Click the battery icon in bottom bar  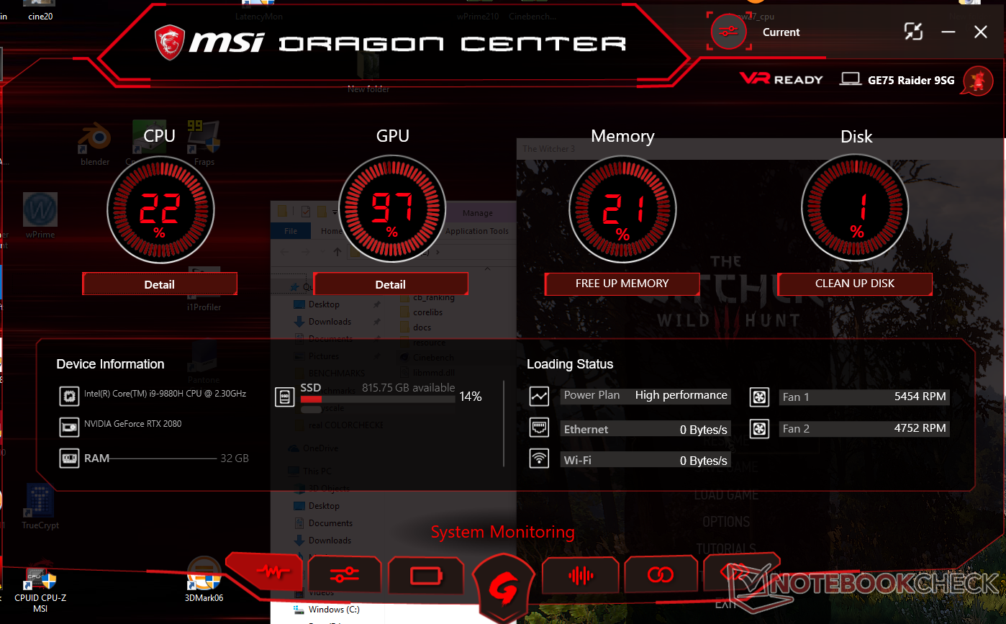(x=425, y=576)
